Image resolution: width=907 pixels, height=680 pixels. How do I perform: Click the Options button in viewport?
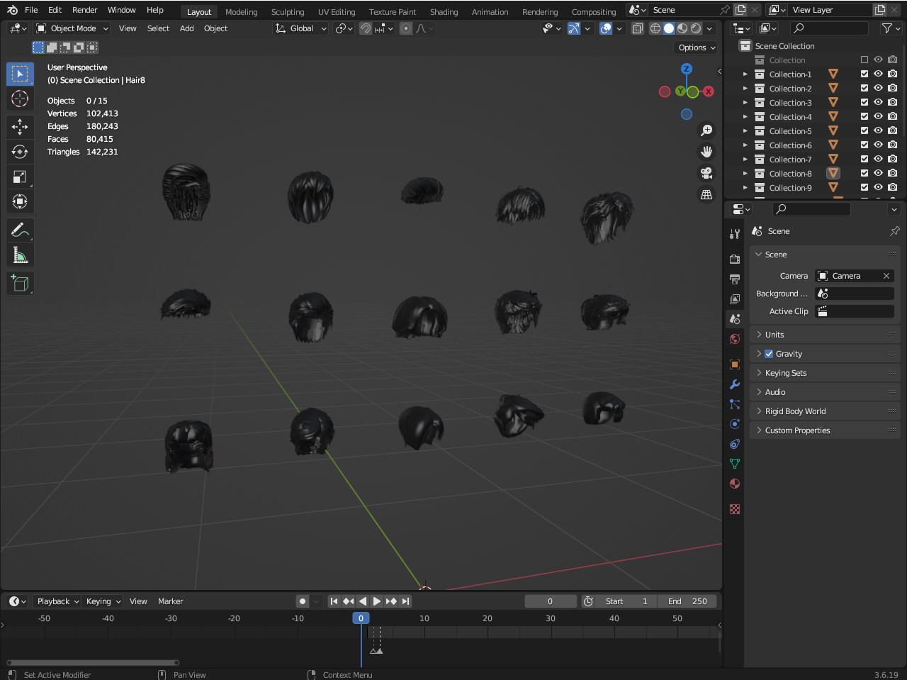click(x=697, y=48)
